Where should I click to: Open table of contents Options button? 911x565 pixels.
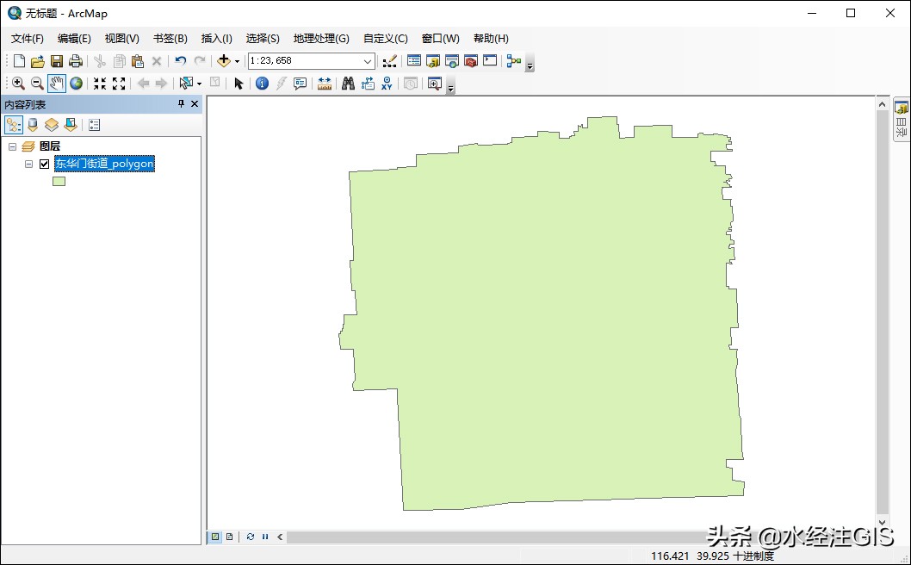pyautogui.click(x=94, y=124)
